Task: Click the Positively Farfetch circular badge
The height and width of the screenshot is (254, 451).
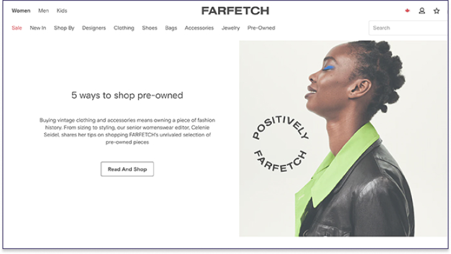Action: (280, 143)
